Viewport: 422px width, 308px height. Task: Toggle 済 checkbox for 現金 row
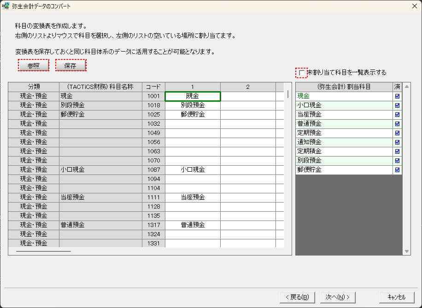[397, 96]
